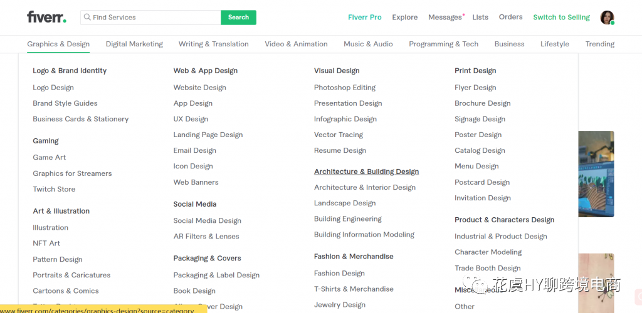The height and width of the screenshot is (313, 642).
Task: Open the user profile avatar
Action: (607, 18)
